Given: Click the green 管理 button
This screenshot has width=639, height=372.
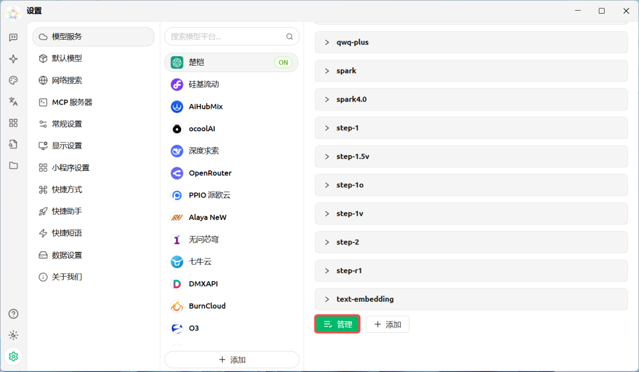Looking at the screenshot, I should [x=337, y=324].
